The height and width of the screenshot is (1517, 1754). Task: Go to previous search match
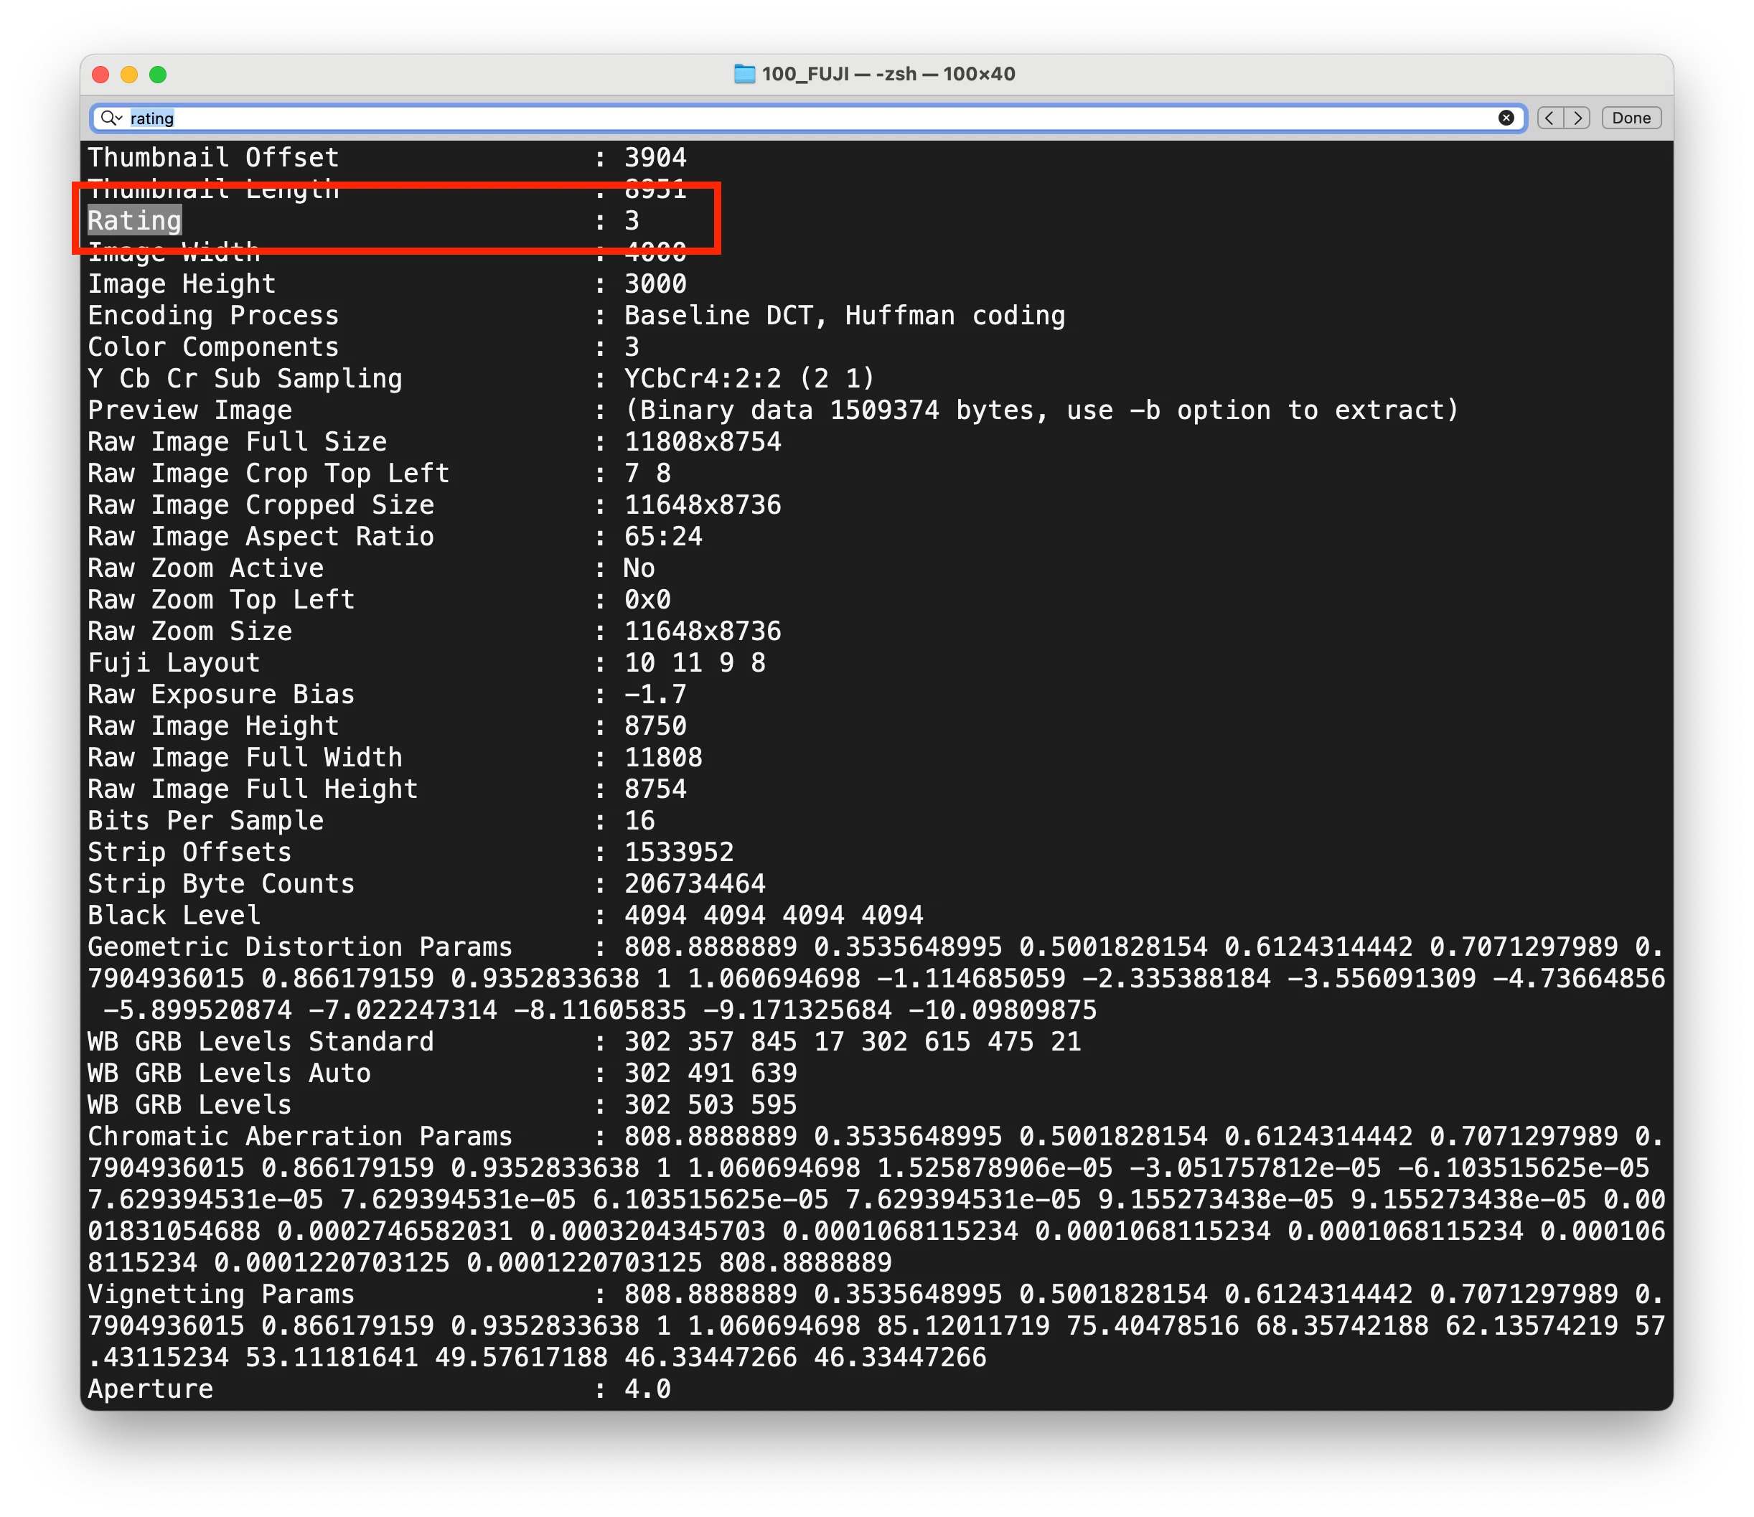click(x=1550, y=118)
